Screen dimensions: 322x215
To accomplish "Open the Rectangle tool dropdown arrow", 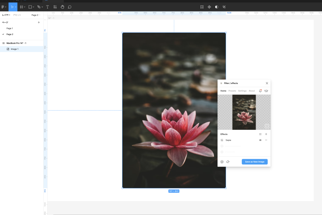I will [33, 7].
